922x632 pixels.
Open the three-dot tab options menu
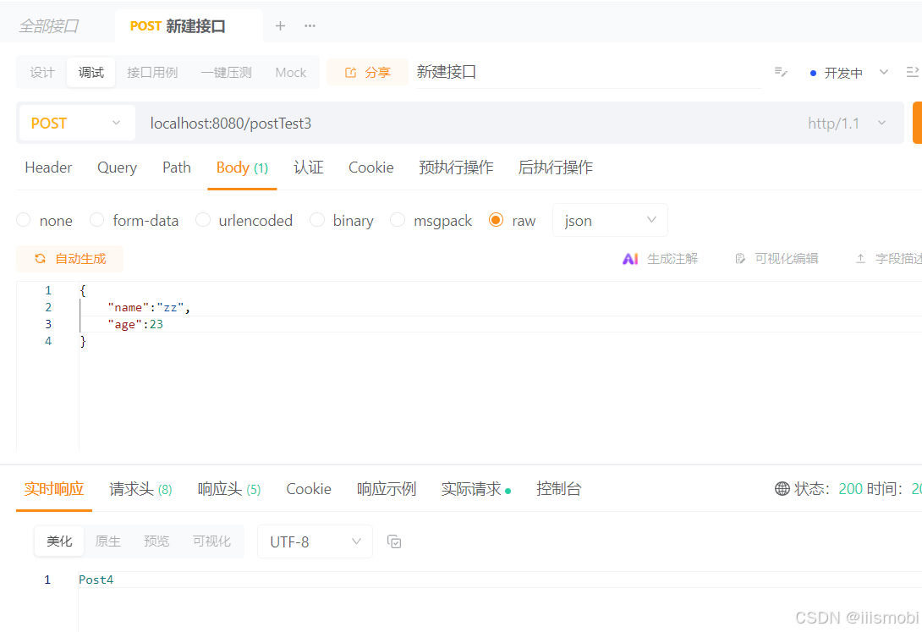tap(310, 26)
